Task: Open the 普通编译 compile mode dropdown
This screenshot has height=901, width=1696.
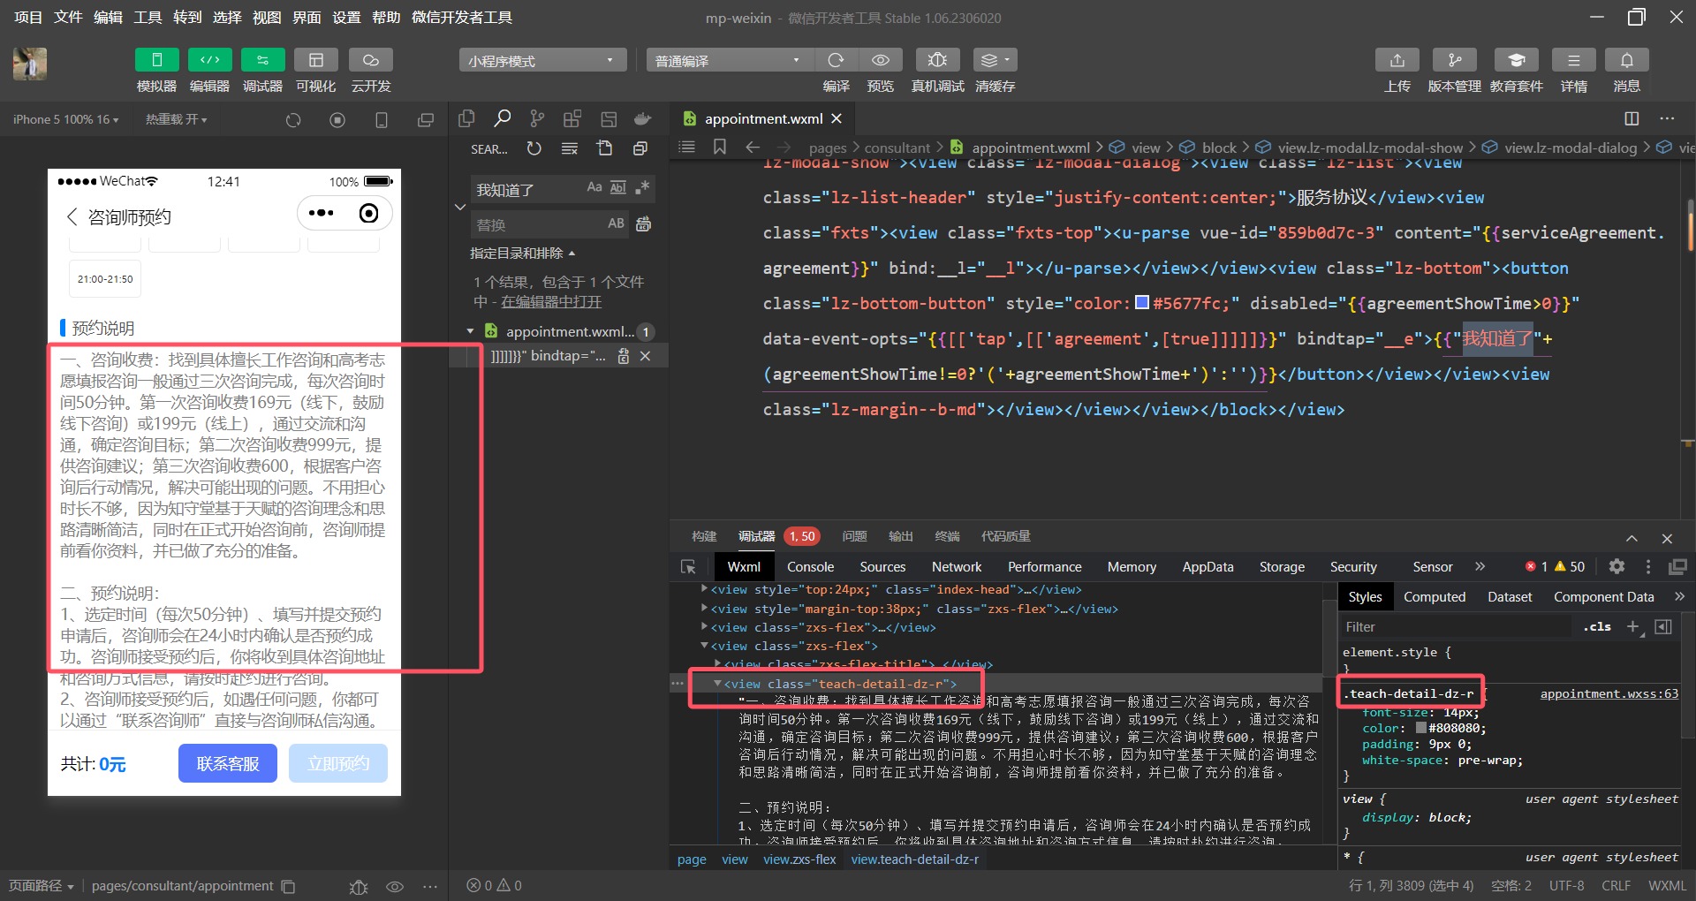Action: point(729,60)
